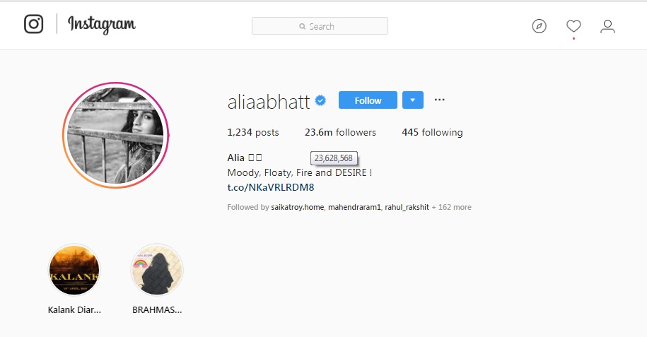Open rahul_rakshit follower profile
The height and width of the screenshot is (337, 647).
tap(407, 208)
